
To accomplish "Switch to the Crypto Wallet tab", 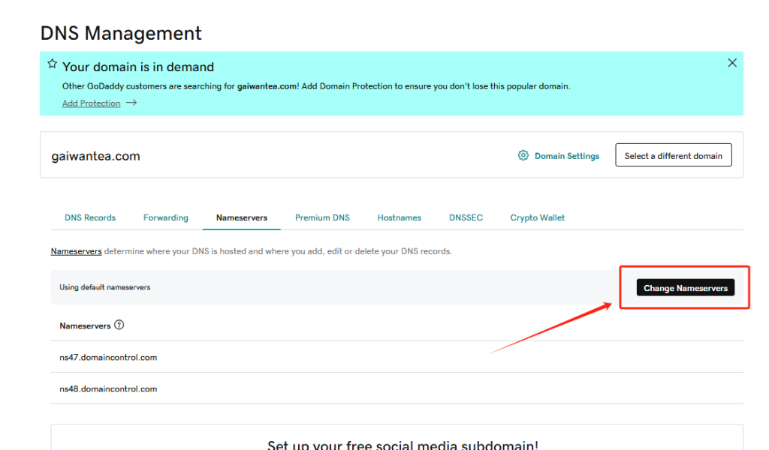I will pos(538,217).
